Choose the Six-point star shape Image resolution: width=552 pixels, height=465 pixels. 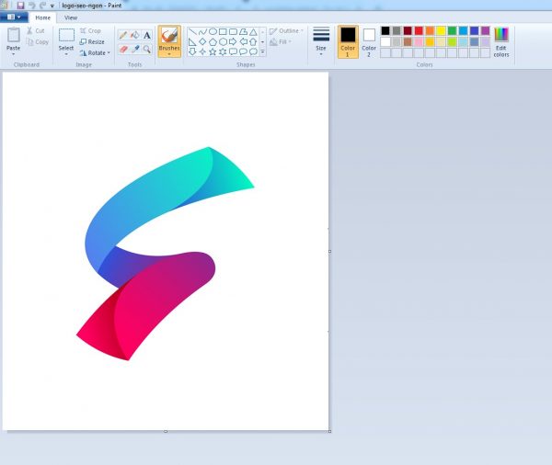pyautogui.click(x=223, y=52)
